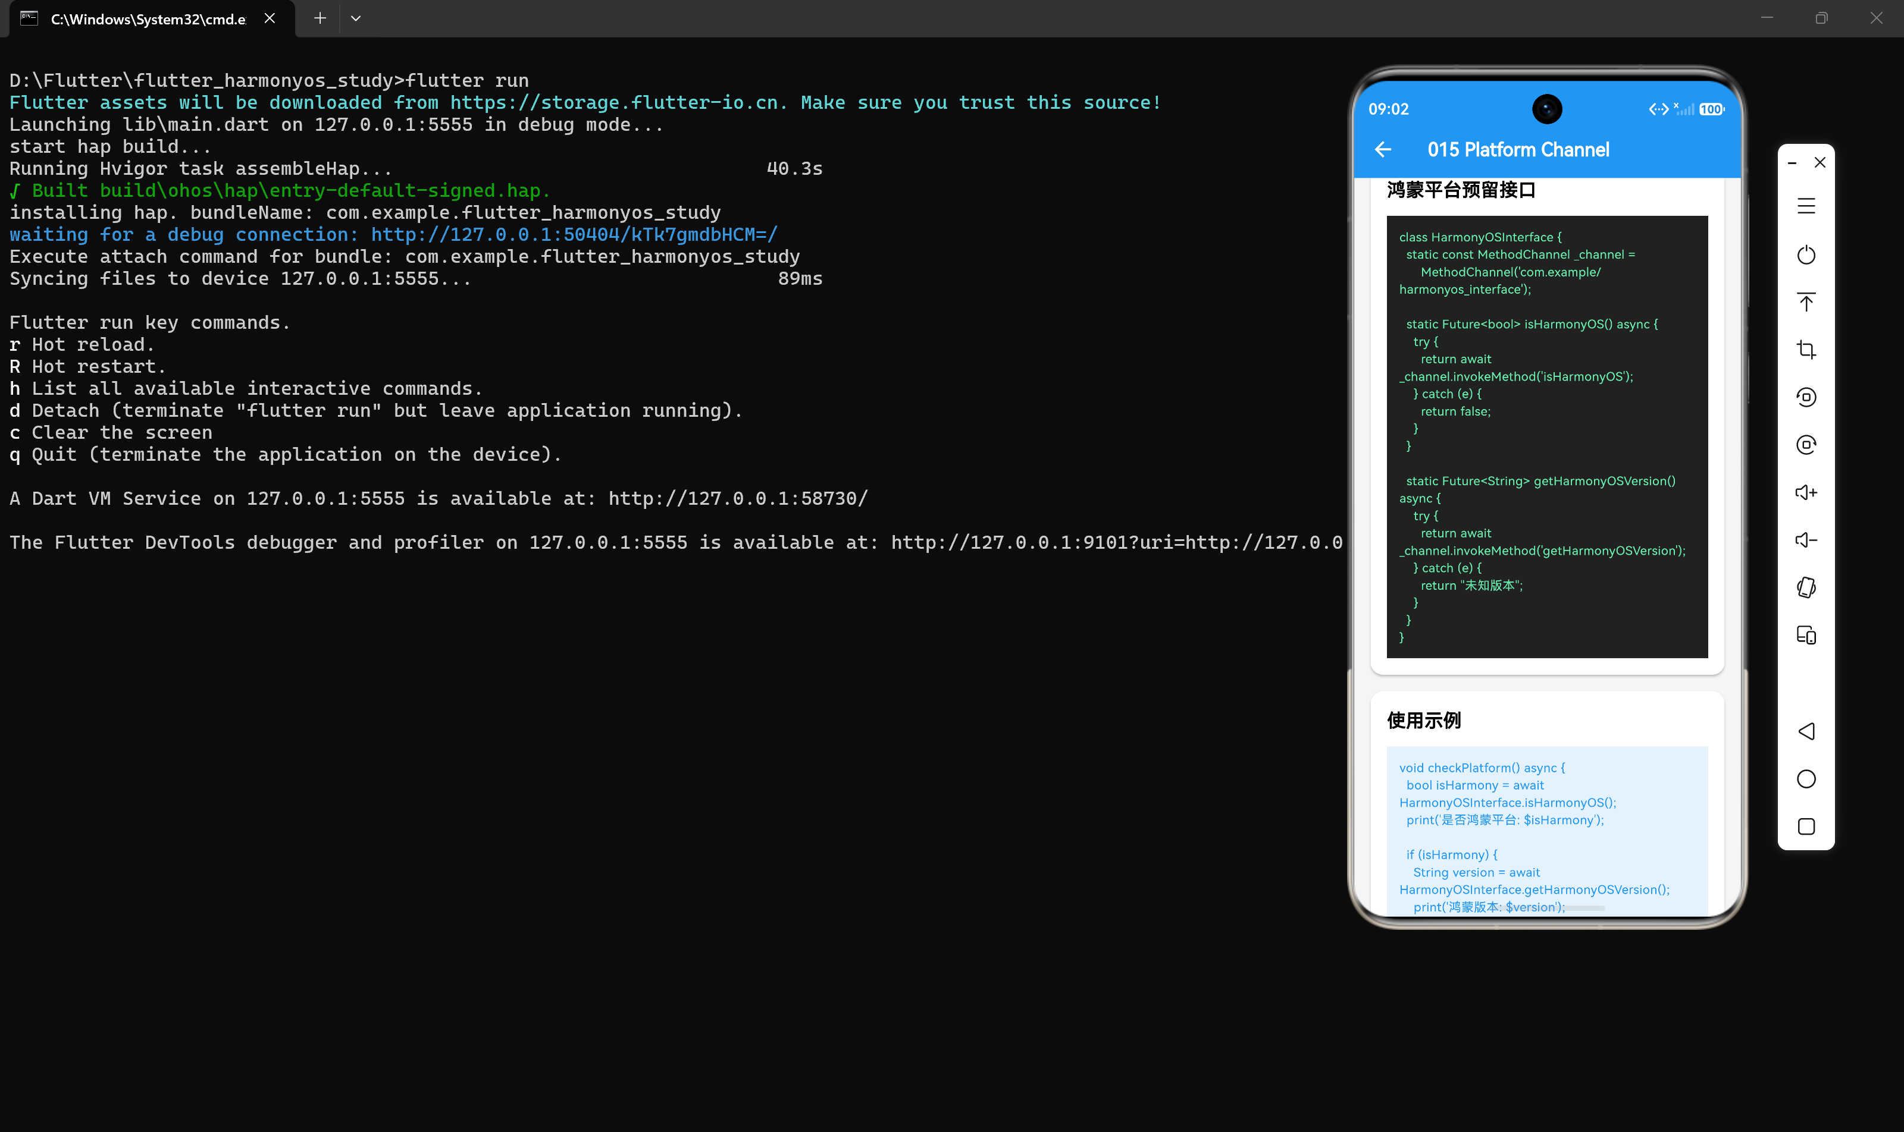Screen dimensions: 1904x1132
Task: Click the shake device icon in emulator toolbar
Action: 1805,587
